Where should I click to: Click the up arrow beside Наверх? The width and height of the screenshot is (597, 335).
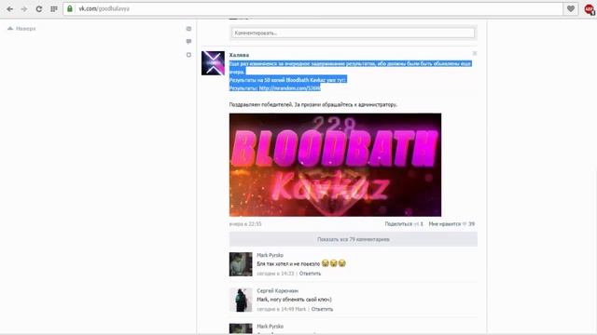click(x=10, y=29)
